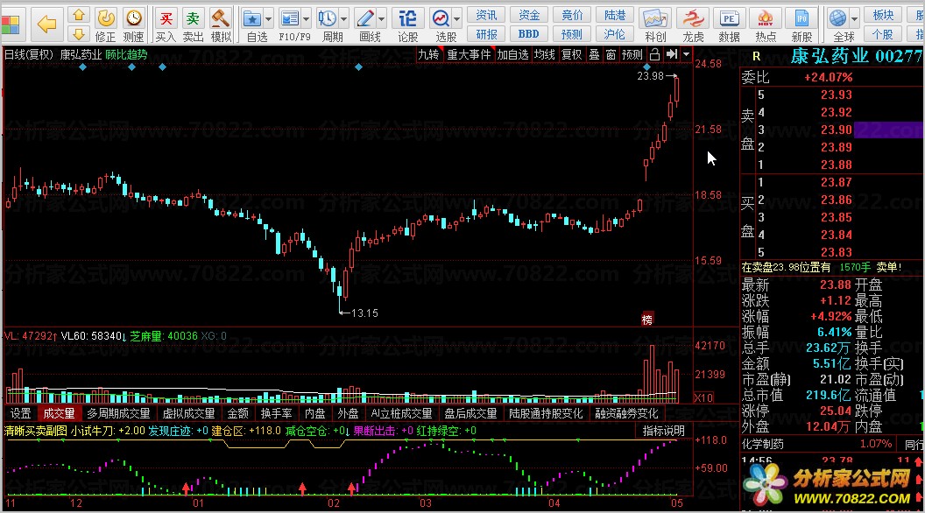This screenshot has width=925, height=513.
Task: Go back with the yellow left arrow
Action: [x=46, y=25]
